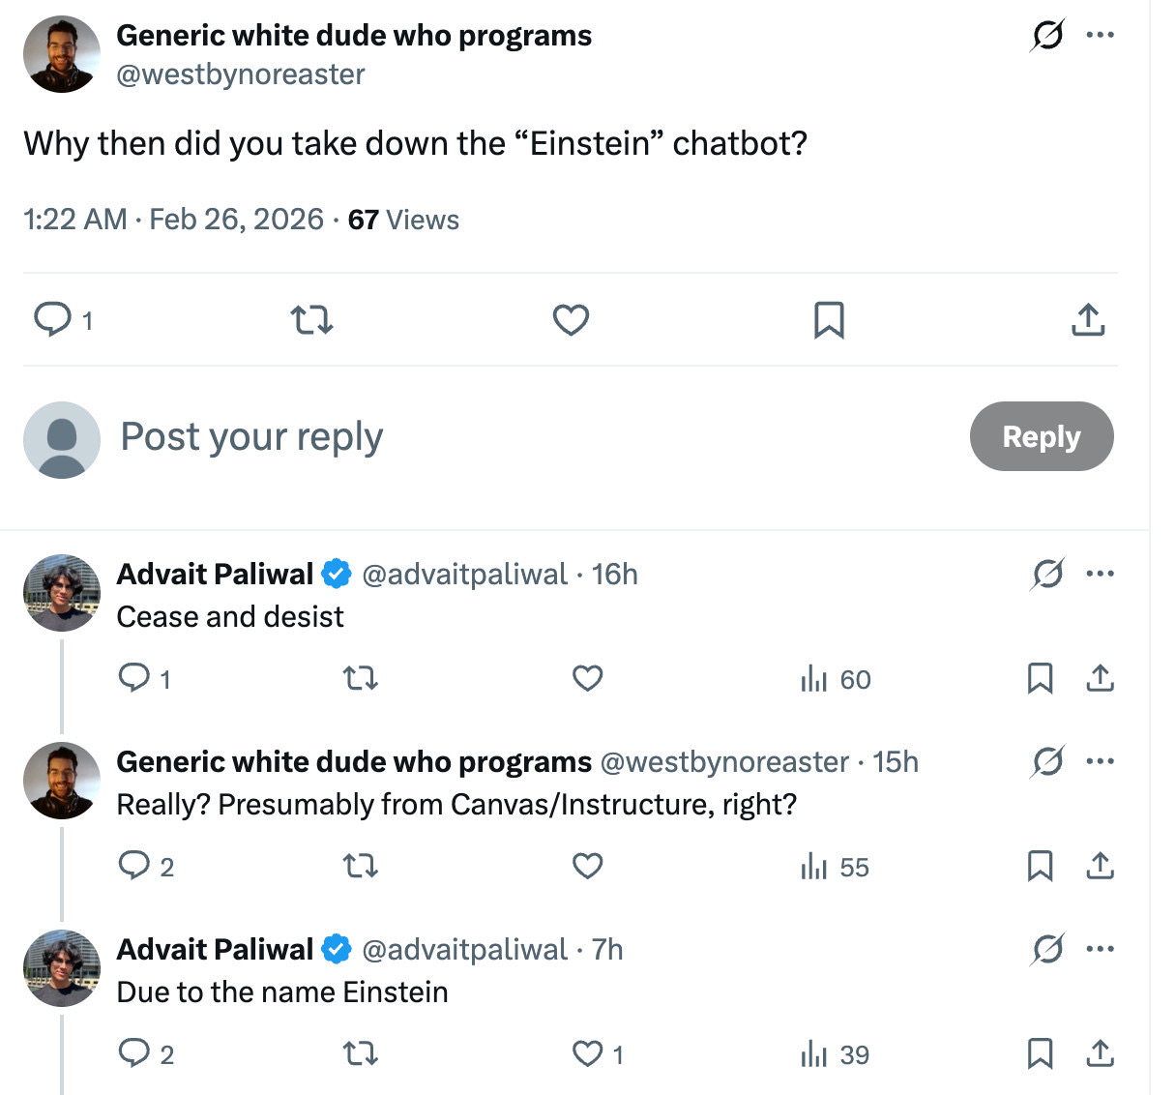1176x1095 pixels.
Task: Share the main post
Action: [x=1088, y=319]
